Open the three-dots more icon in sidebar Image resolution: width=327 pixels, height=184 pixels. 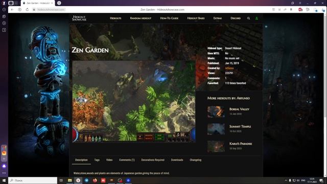tap(4, 173)
